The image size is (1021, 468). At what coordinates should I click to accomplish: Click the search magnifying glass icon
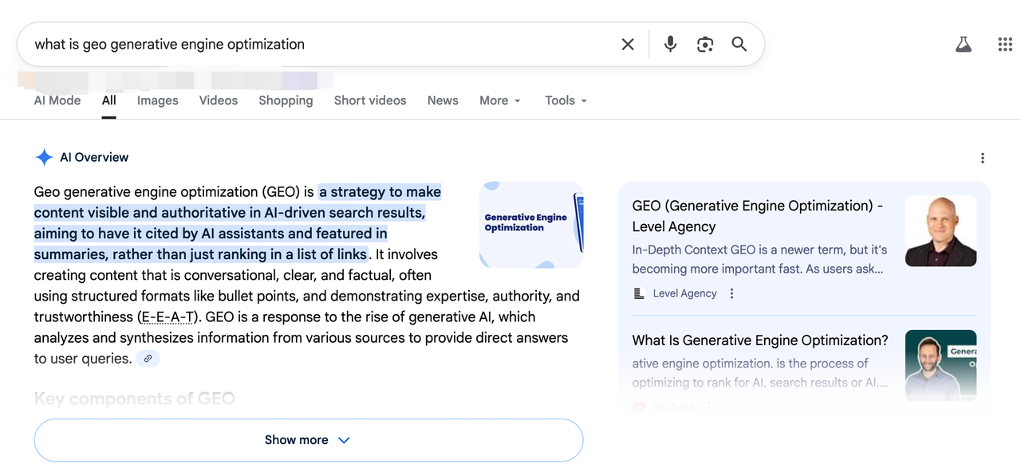[x=739, y=44]
